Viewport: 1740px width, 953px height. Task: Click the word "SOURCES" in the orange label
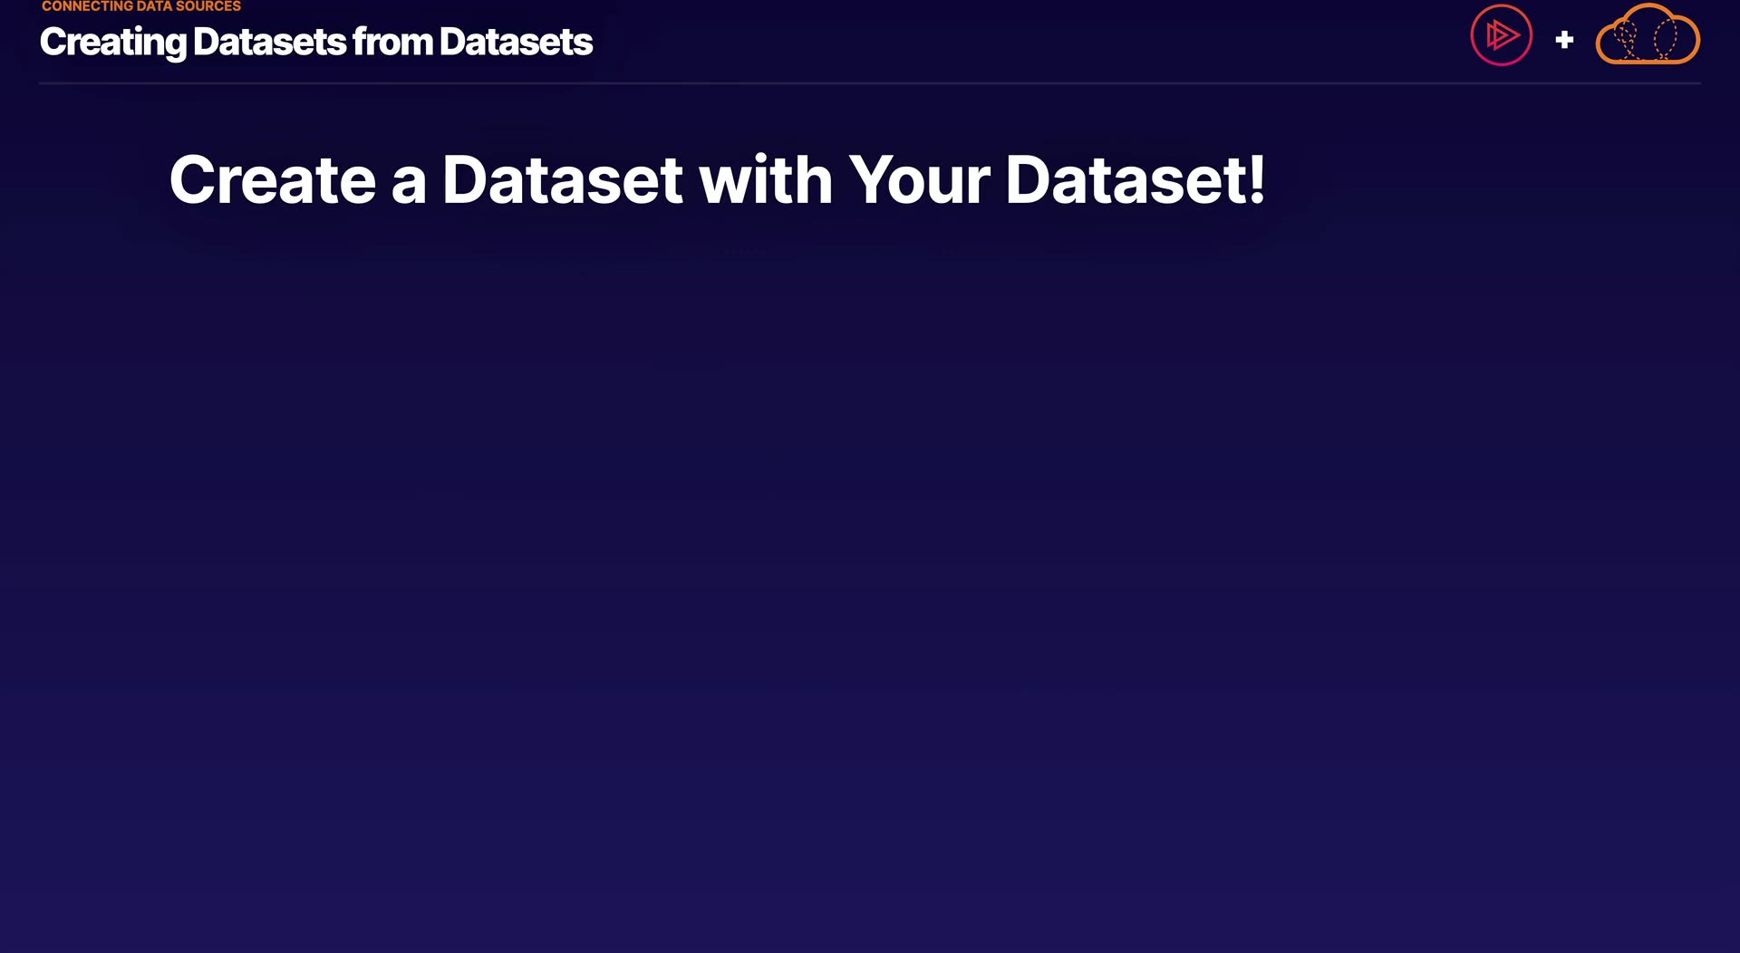point(208,6)
